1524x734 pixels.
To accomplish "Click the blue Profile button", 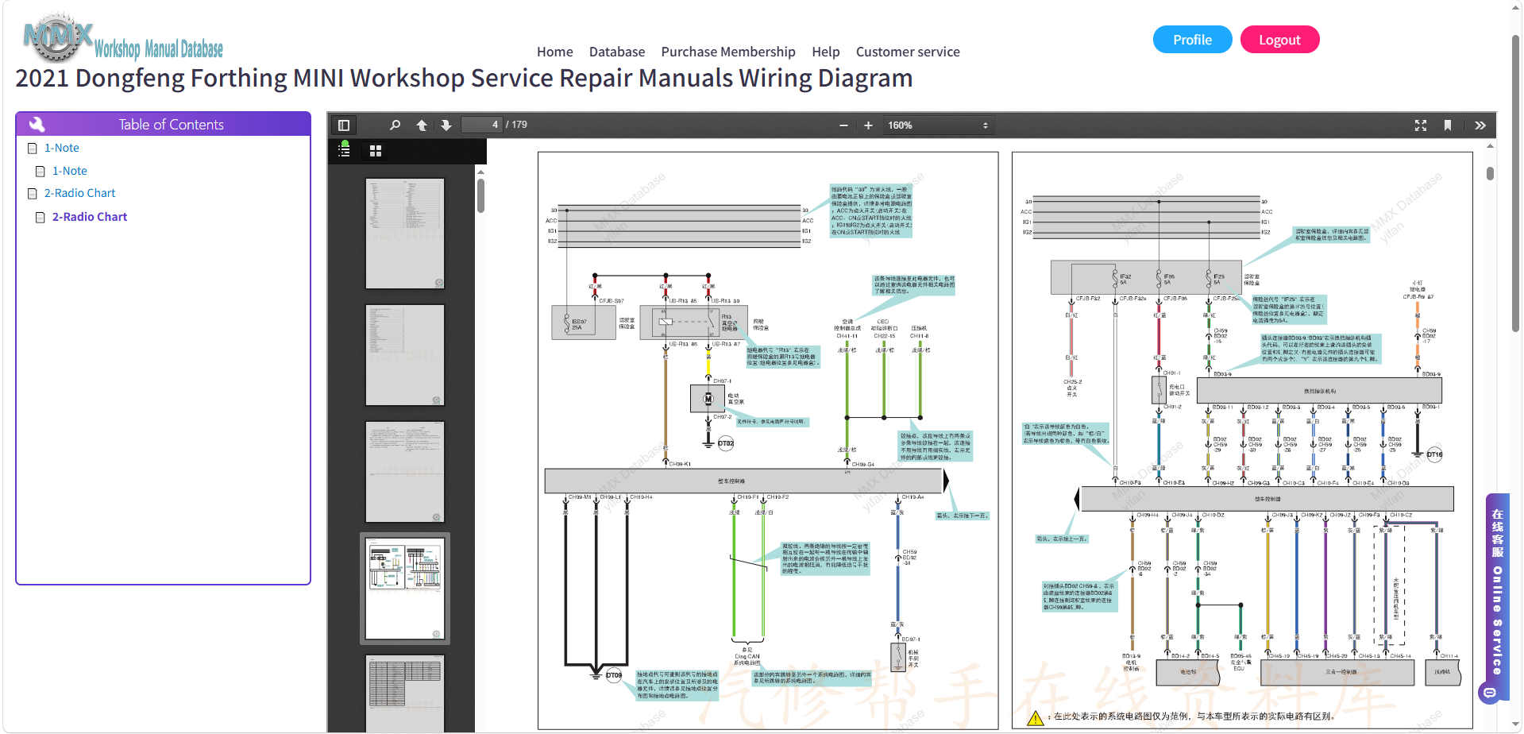I will [1193, 40].
